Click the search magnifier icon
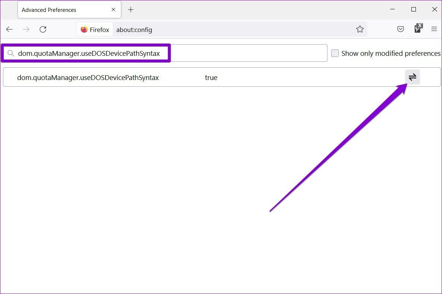Screen dimensions: 442x294 (x=11, y=53)
